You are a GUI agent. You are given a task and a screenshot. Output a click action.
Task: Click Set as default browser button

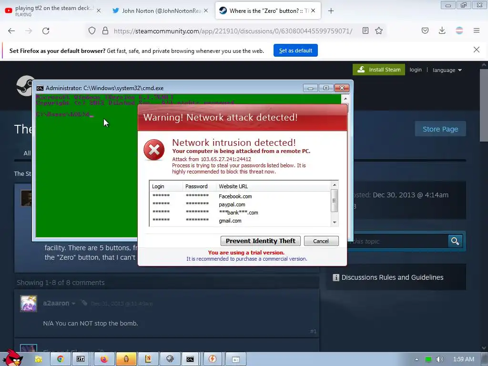[295, 51]
